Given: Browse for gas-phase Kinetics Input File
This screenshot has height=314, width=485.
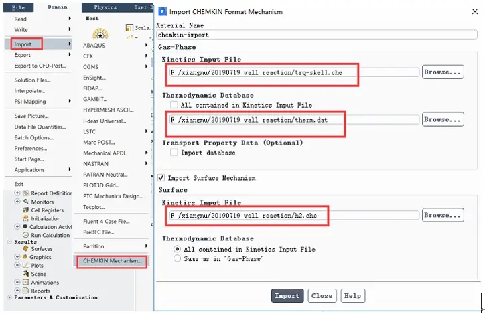Looking at the screenshot, I should click(443, 72).
